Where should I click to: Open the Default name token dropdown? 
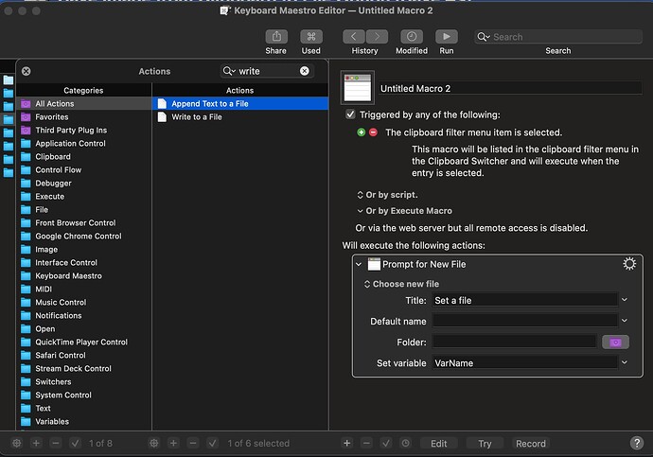coord(625,321)
